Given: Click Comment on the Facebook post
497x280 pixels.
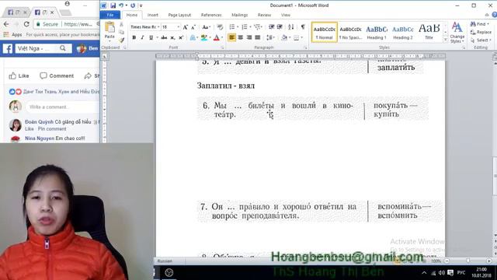Looking at the screenshot, I should click(57, 76).
